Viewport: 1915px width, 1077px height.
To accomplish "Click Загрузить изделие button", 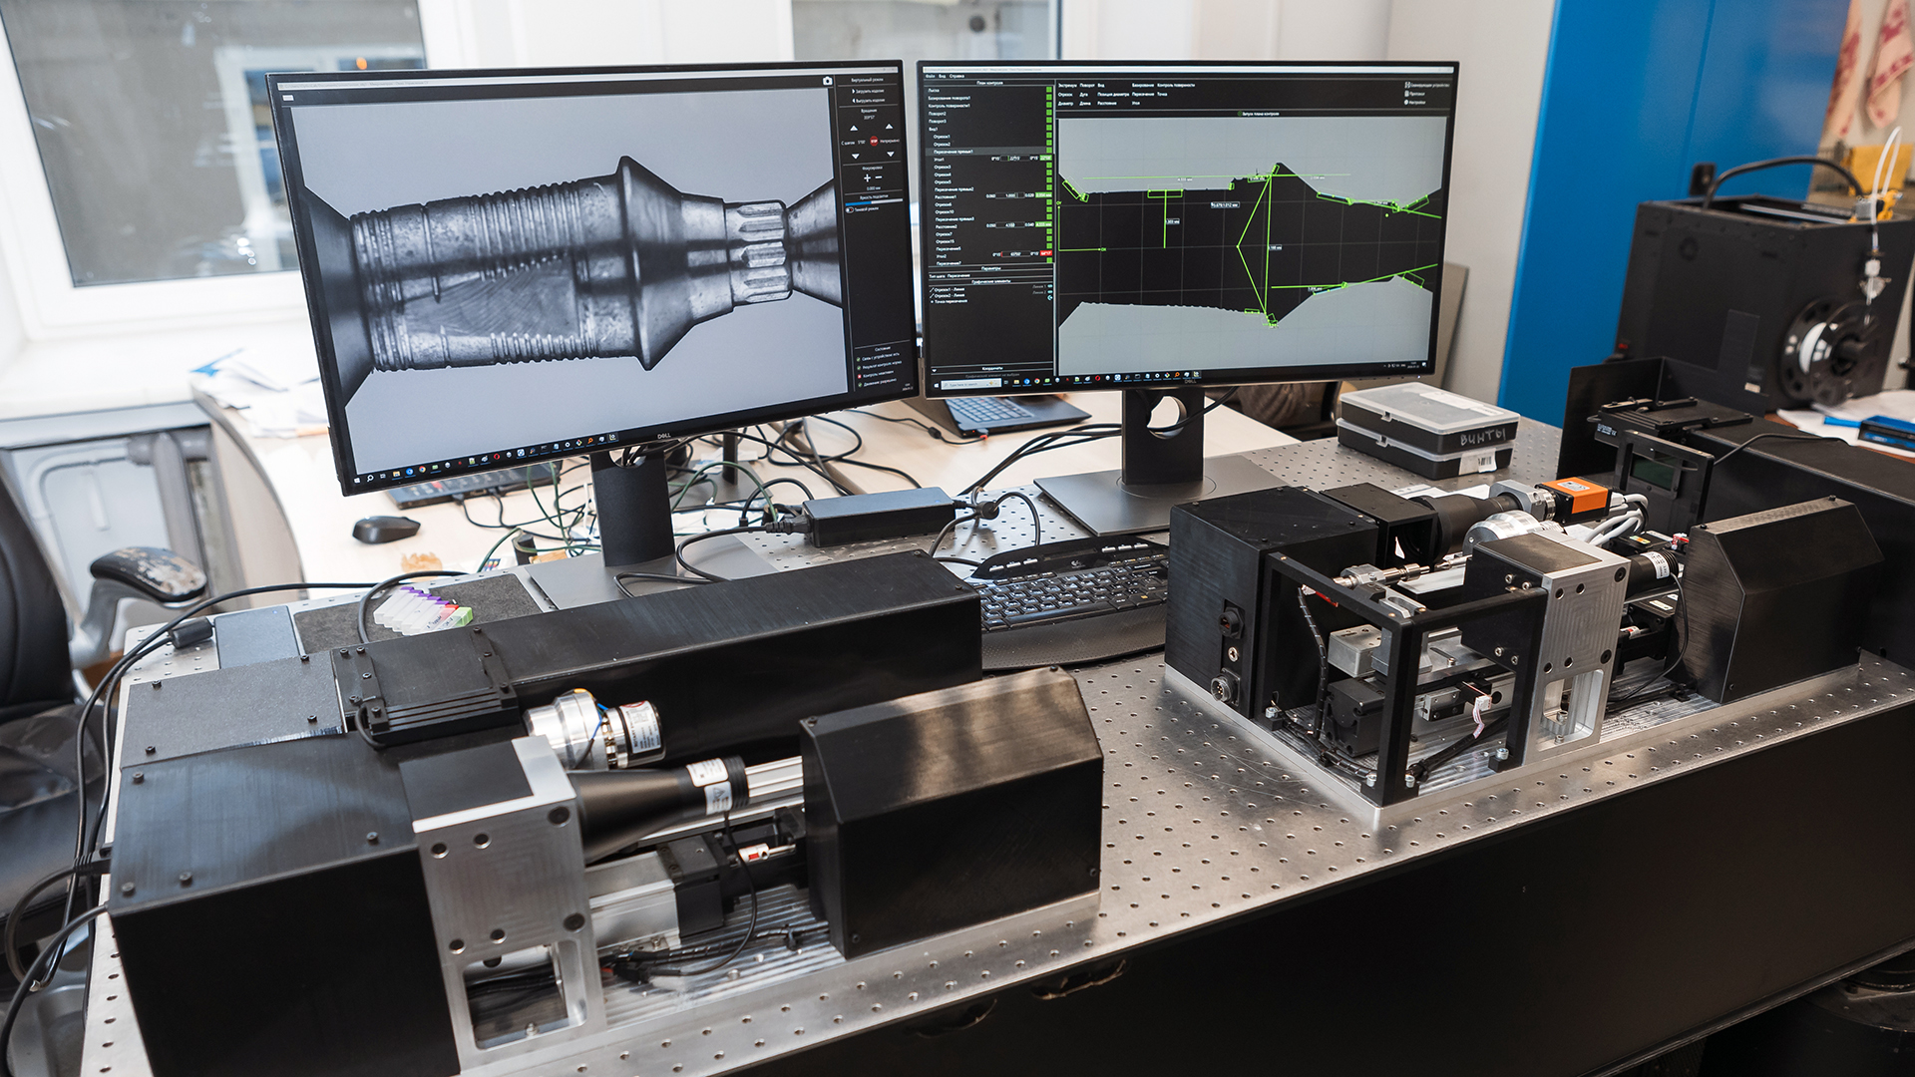I will 870,91.
